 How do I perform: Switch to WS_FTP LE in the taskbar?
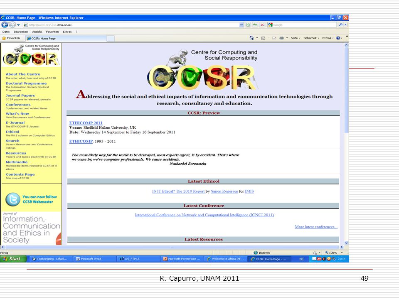click(x=138, y=259)
